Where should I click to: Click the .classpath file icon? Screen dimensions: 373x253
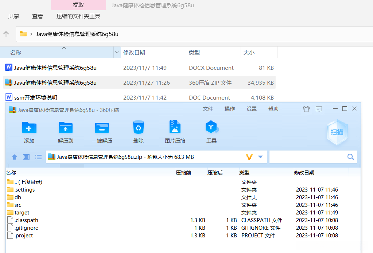pos(10,220)
